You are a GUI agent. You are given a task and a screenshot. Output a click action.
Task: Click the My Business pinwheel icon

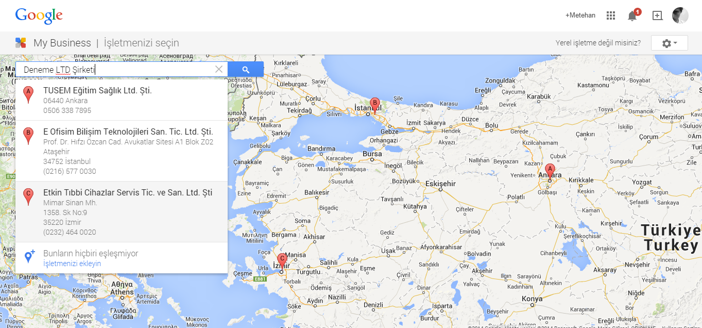(21, 43)
